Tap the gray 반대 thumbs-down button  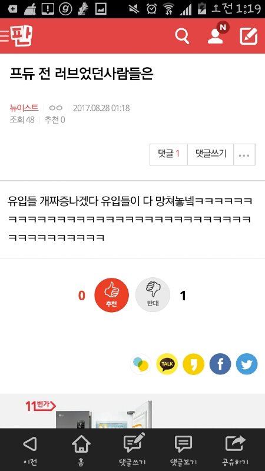153,295
